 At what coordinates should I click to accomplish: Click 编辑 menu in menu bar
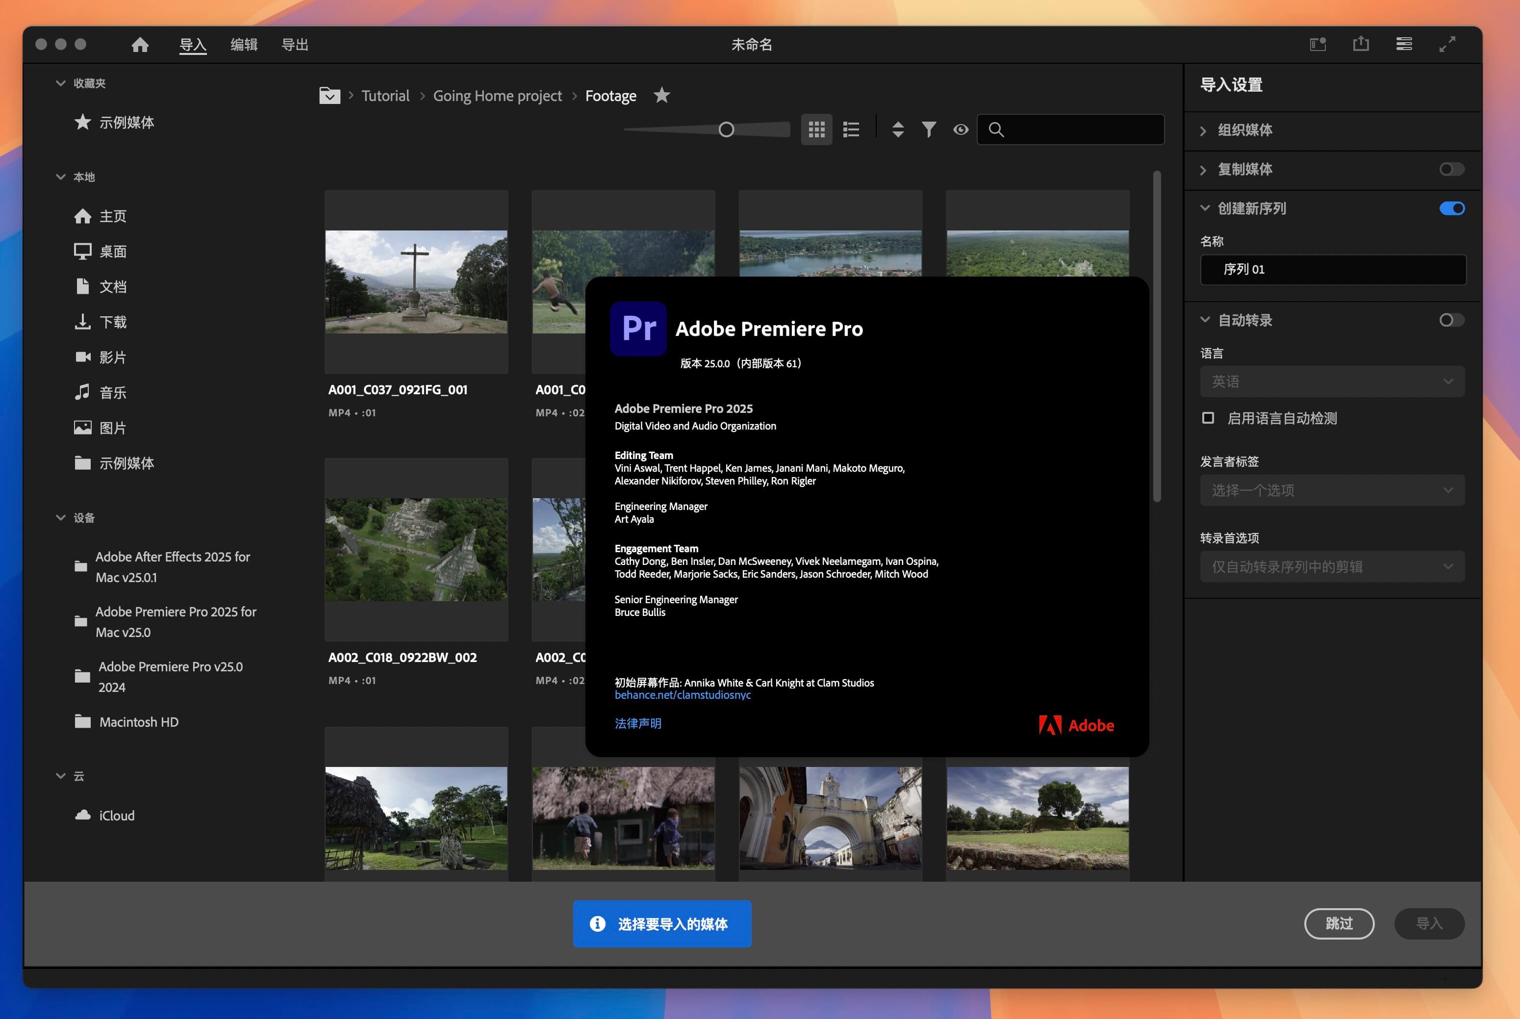242,44
